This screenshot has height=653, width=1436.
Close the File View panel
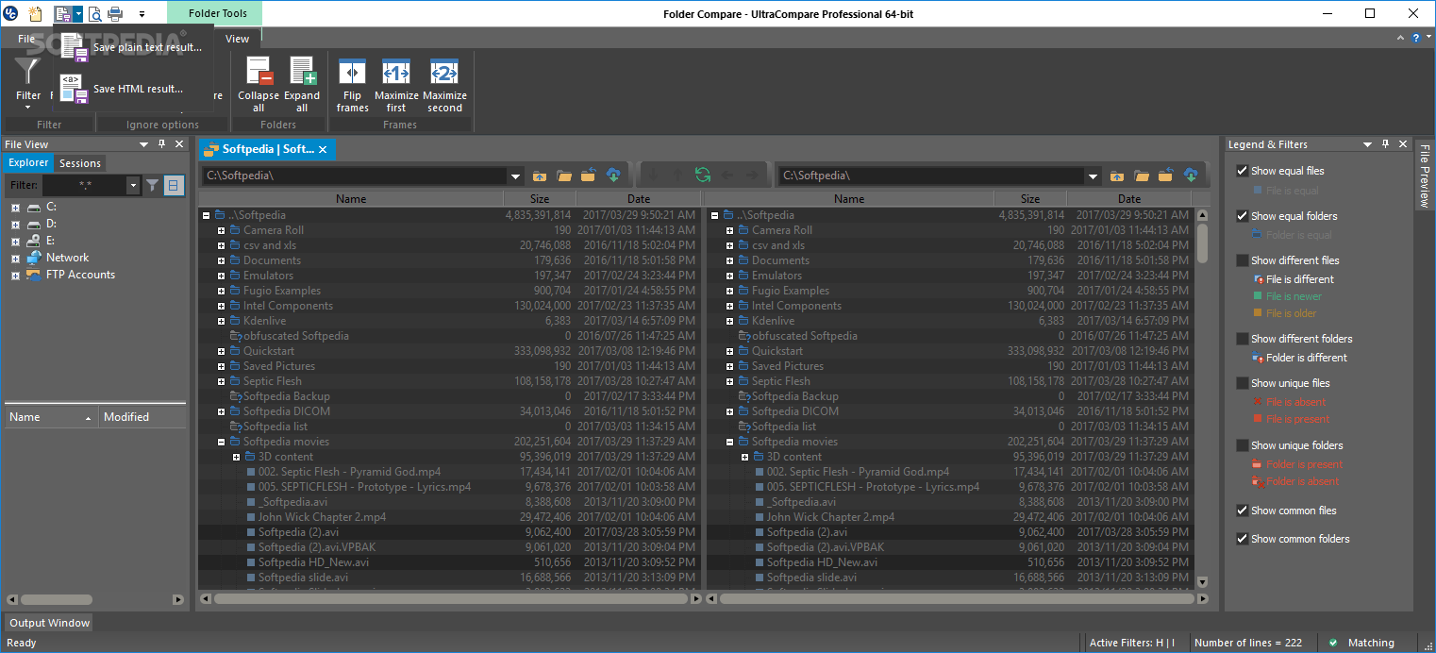(x=179, y=144)
